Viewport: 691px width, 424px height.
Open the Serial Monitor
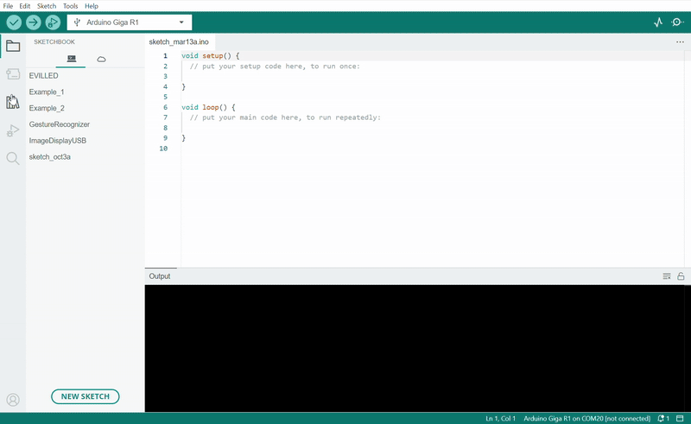pos(677,22)
